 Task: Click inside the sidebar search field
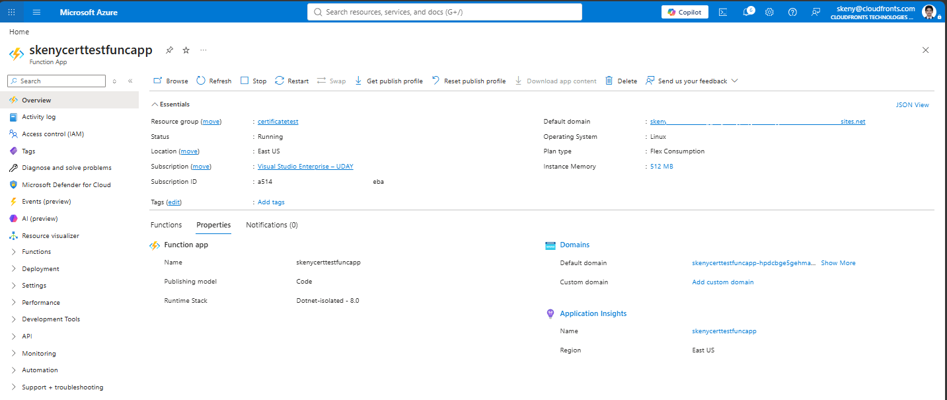(x=56, y=81)
